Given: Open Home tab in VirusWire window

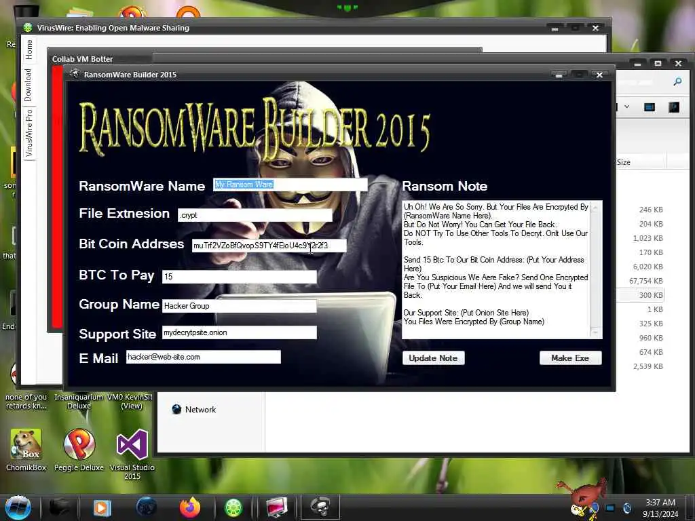Looking at the screenshot, I should [x=29, y=49].
